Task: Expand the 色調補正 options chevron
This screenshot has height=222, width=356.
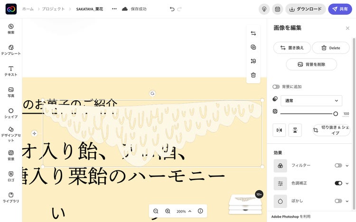Action: (x=347, y=183)
